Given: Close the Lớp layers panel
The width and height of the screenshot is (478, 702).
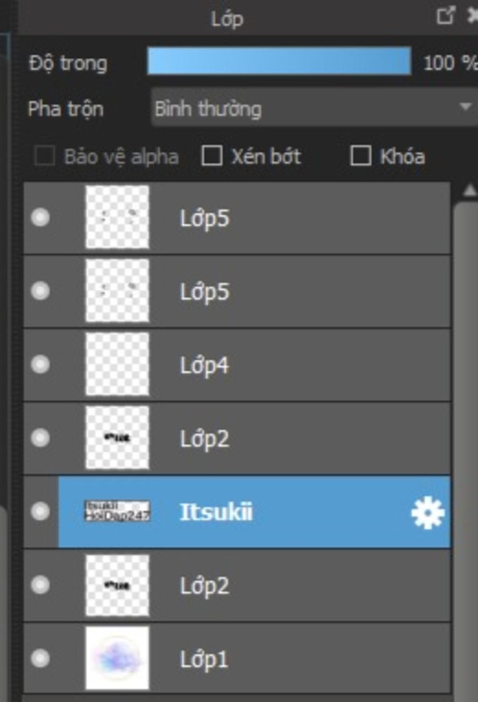Looking at the screenshot, I should [x=472, y=16].
